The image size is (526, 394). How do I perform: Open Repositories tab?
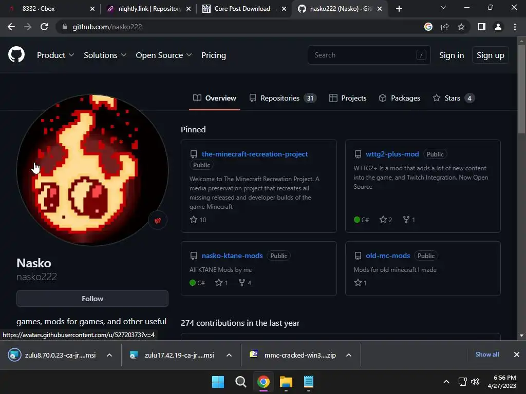[283, 98]
